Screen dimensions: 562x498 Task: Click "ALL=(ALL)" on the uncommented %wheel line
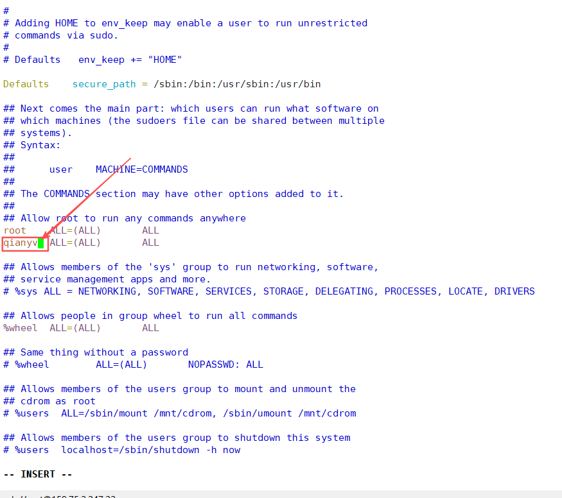pyautogui.click(x=75, y=328)
